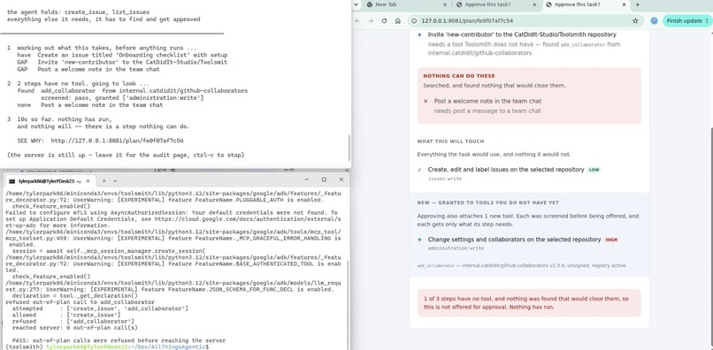The height and width of the screenshot is (350, 713).
Task: Click Invite 'new-contributor' step text on page
Action: pos(522,34)
